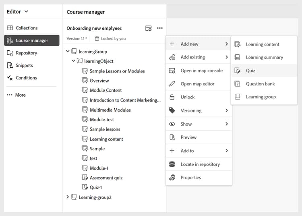Collapse the learningGroup tree node

click(x=68, y=52)
